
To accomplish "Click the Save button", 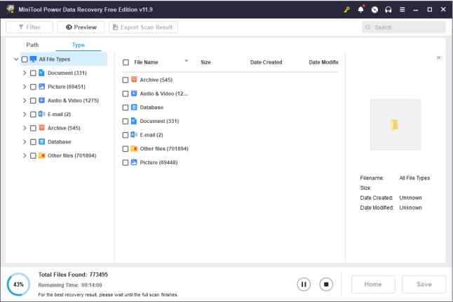I will pyautogui.click(x=424, y=284).
